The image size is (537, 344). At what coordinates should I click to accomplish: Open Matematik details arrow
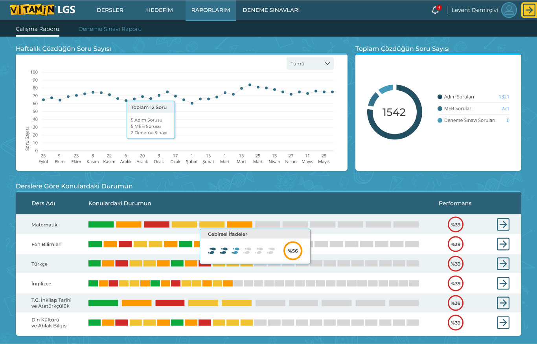[503, 225]
